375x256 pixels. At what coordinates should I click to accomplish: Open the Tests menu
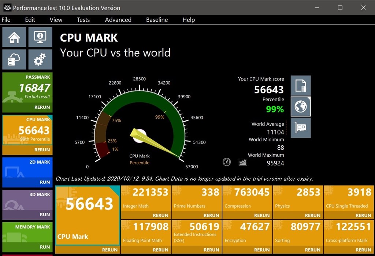click(x=83, y=20)
